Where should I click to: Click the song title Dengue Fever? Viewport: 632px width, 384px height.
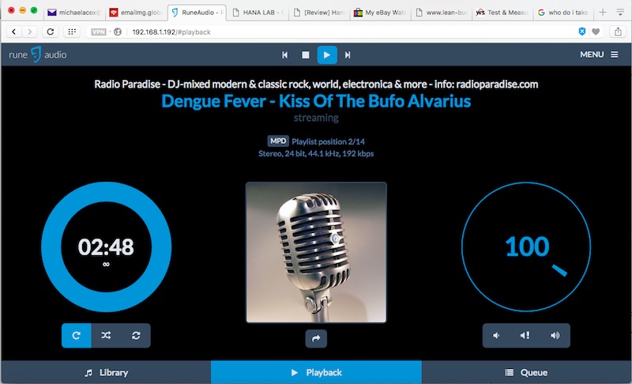coord(316,101)
